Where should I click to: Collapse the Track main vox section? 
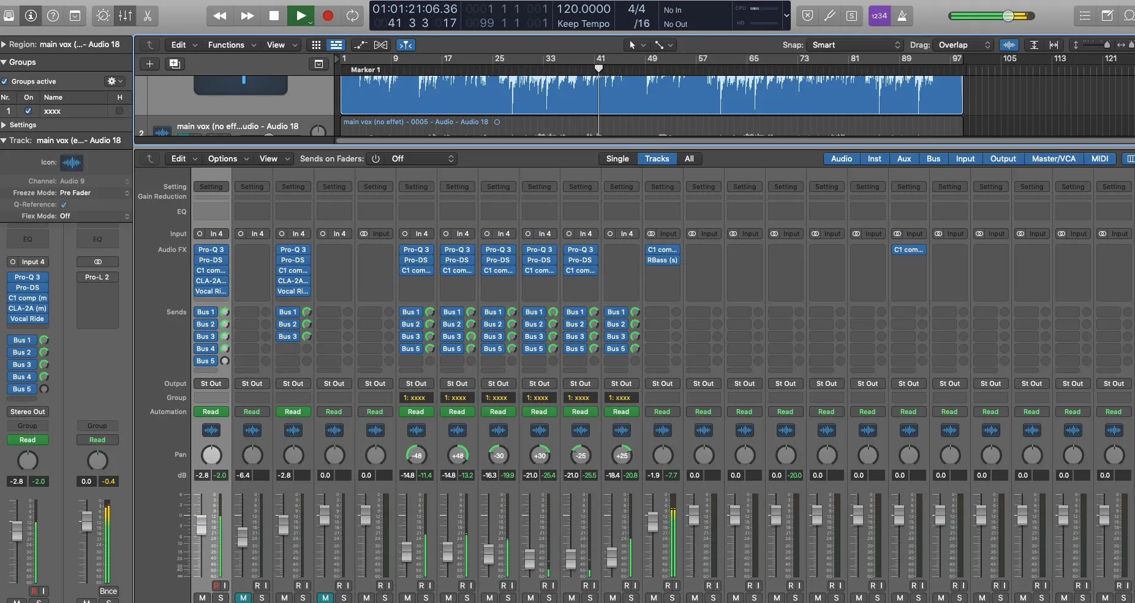[4, 140]
